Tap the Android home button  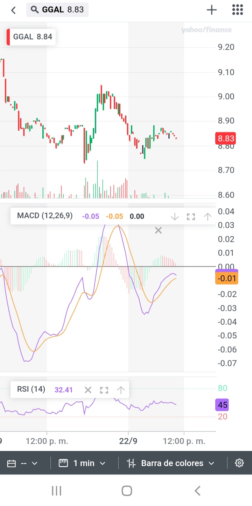127,491
